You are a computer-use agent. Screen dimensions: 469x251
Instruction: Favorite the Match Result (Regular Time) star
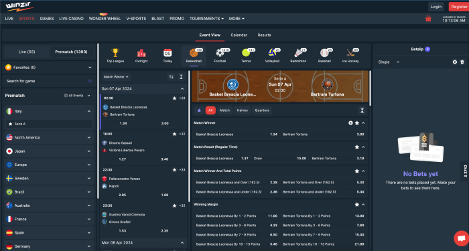click(x=357, y=147)
